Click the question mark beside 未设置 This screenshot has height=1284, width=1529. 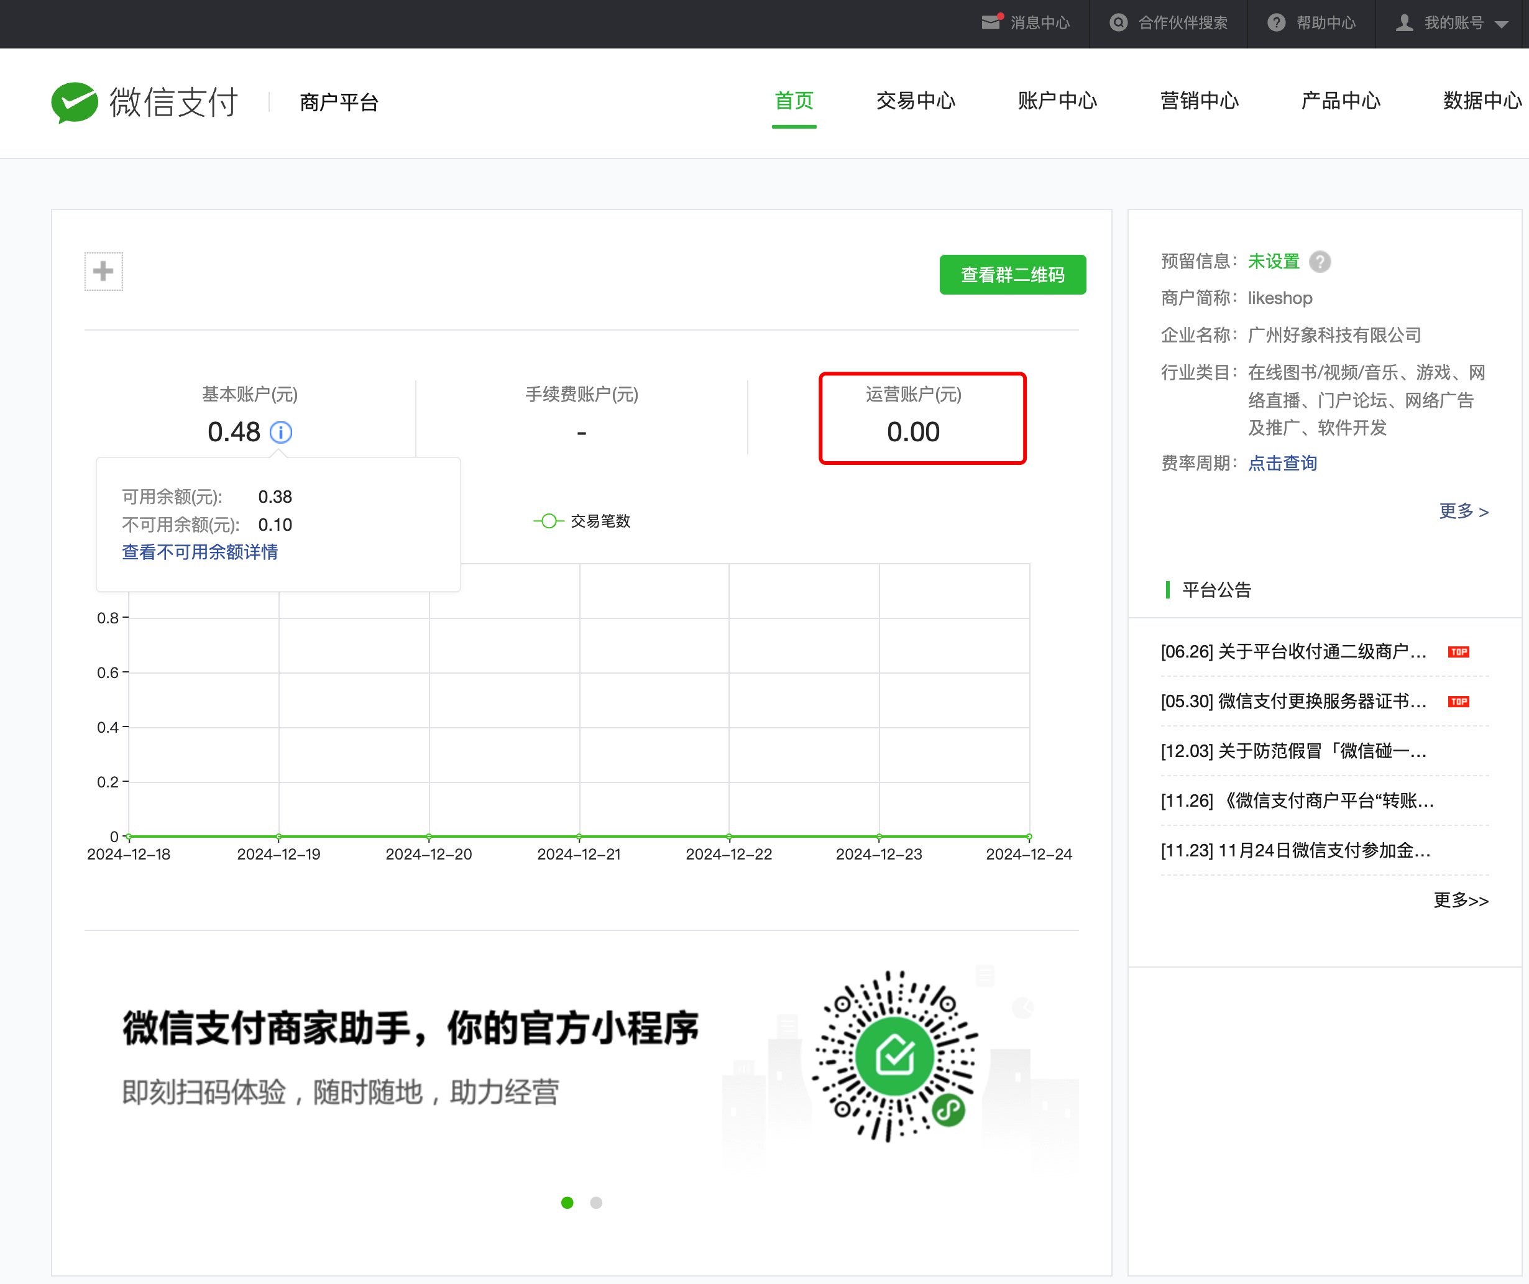tap(1320, 261)
